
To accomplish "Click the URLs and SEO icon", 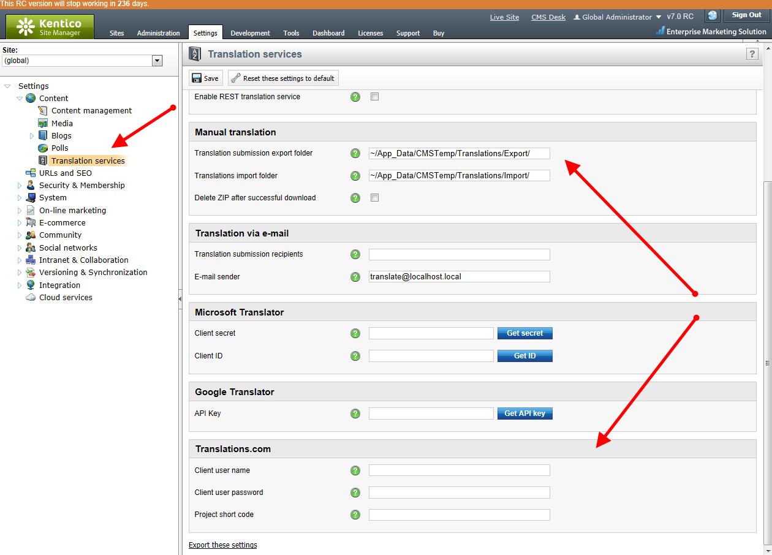I will (31, 173).
